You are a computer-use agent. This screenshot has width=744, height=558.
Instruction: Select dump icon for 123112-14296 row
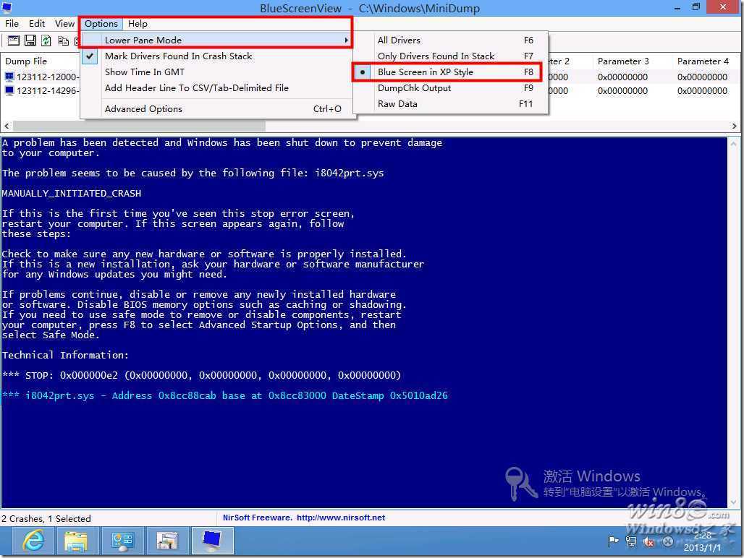tap(9, 90)
